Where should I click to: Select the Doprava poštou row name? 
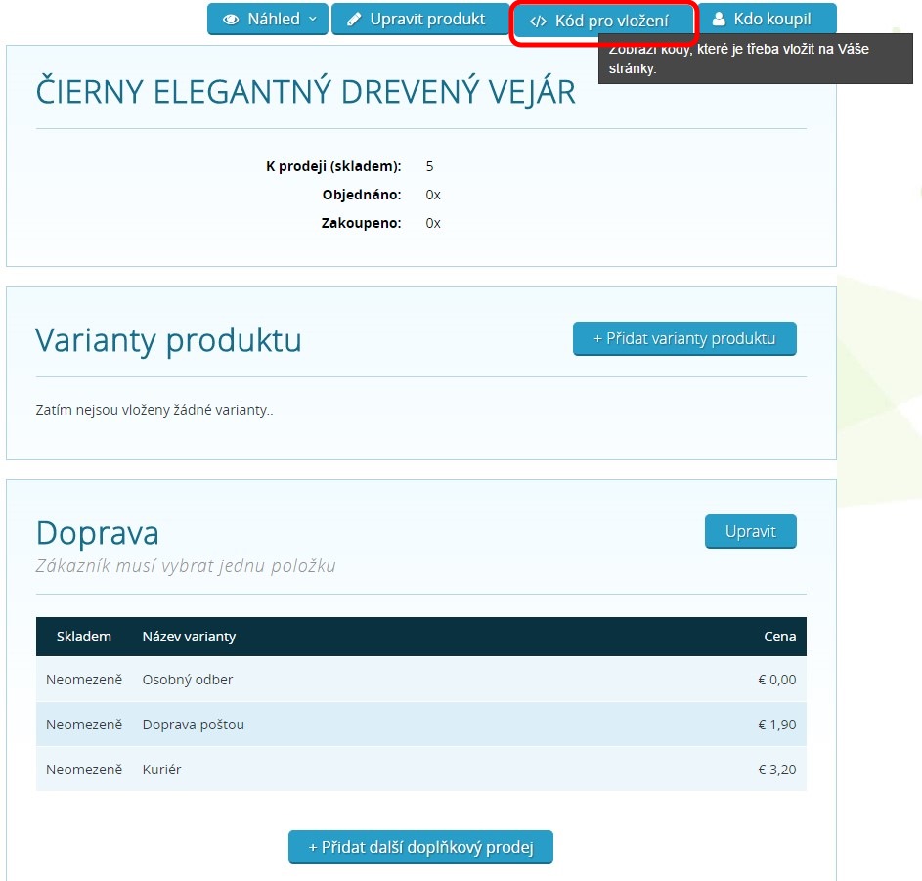pyautogui.click(x=193, y=725)
